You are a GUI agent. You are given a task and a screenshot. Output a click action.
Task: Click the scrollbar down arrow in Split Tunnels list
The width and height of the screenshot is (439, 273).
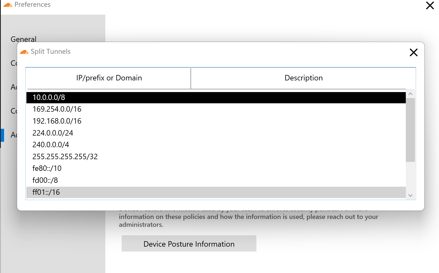[x=410, y=195]
